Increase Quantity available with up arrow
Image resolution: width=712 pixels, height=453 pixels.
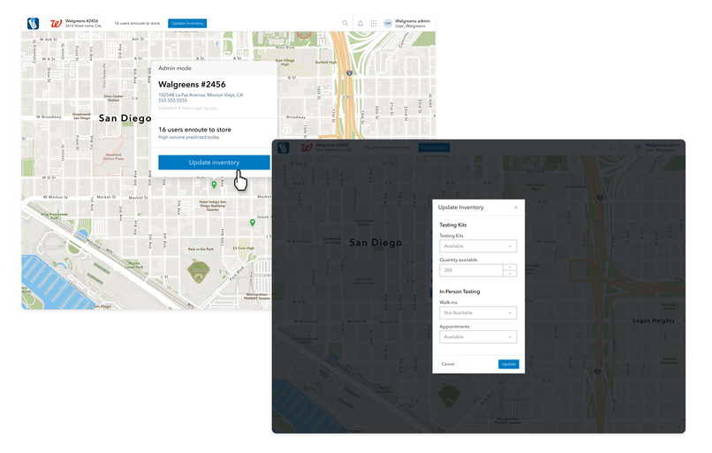click(510, 268)
